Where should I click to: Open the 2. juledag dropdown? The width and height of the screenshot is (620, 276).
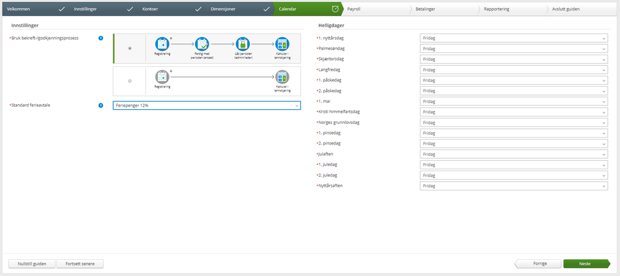point(514,176)
